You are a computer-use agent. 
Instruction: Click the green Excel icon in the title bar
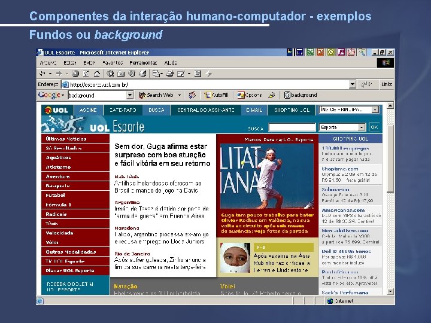click(310, 52)
